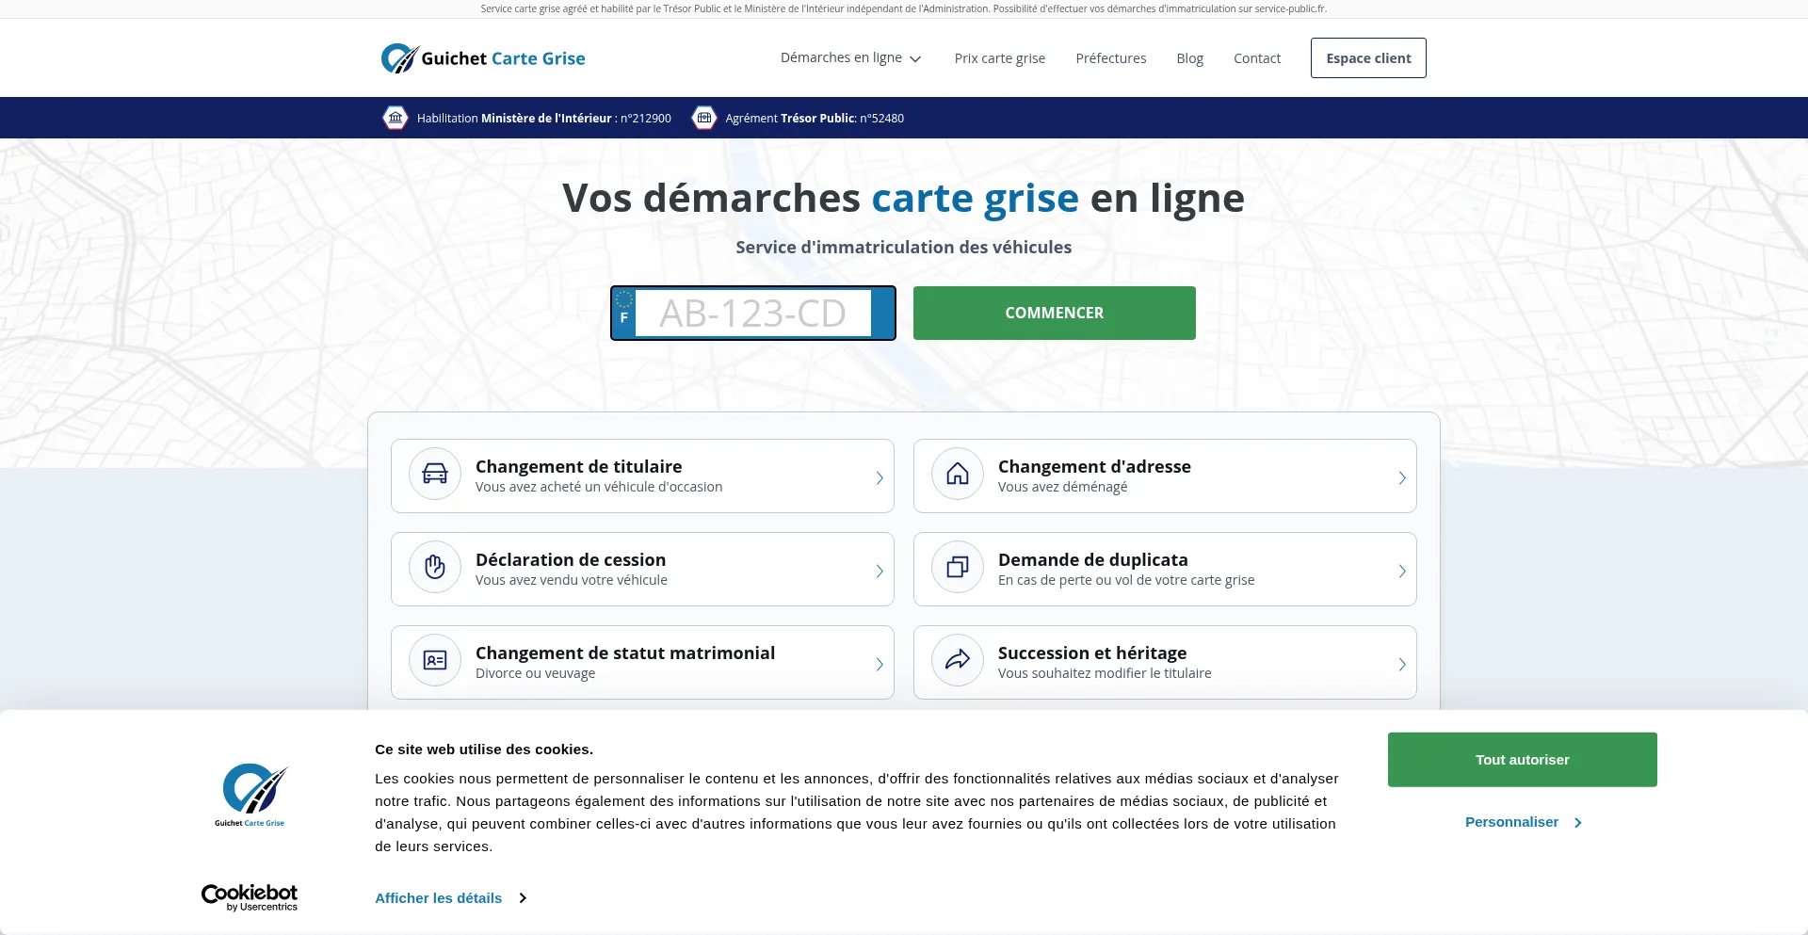Click the ID card icon for statut matrimonial
The image size is (1808, 935).
click(434, 660)
